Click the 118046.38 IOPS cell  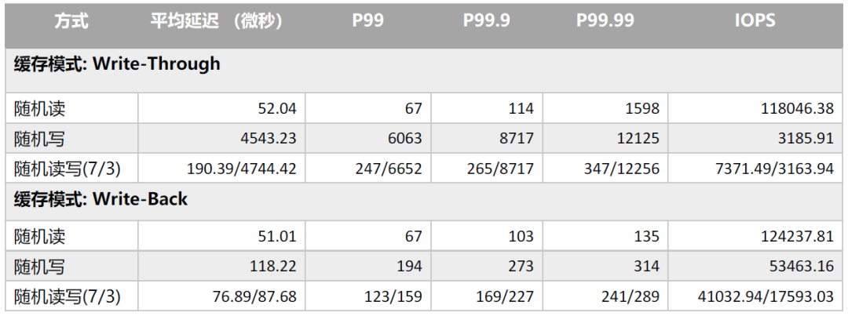pyautogui.click(x=755, y=108)
